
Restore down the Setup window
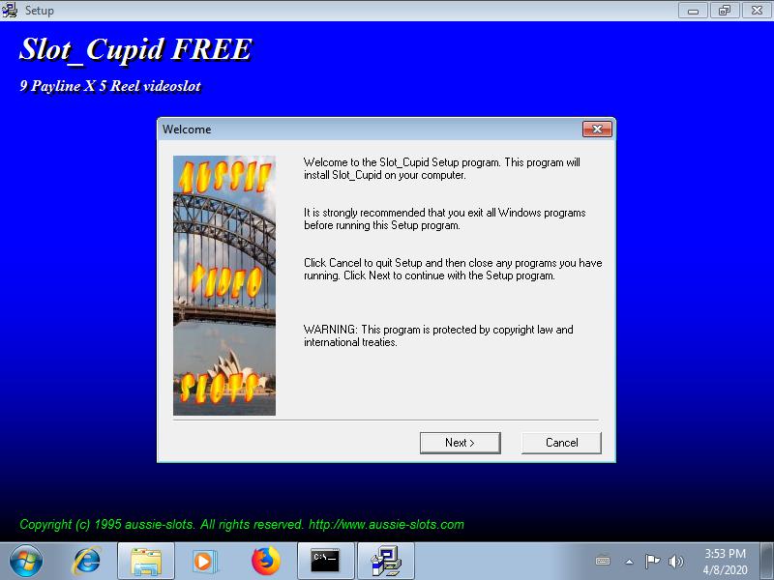point(724,10)
